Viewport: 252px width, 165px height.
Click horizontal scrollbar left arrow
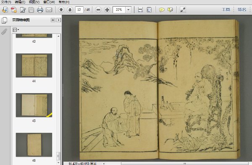(x=104, y=164)
